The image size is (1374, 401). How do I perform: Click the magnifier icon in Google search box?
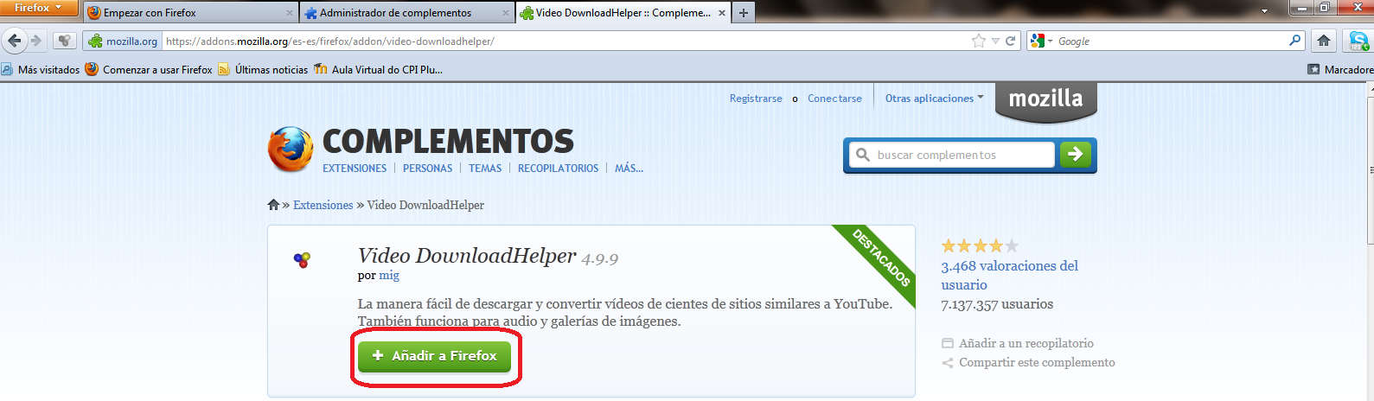pos(1294,41)
